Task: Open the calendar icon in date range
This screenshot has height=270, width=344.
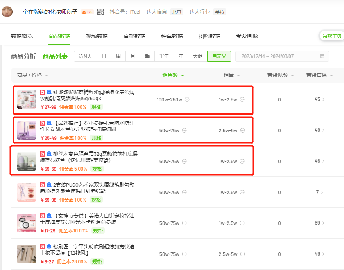Action: [x=322, y=56]
